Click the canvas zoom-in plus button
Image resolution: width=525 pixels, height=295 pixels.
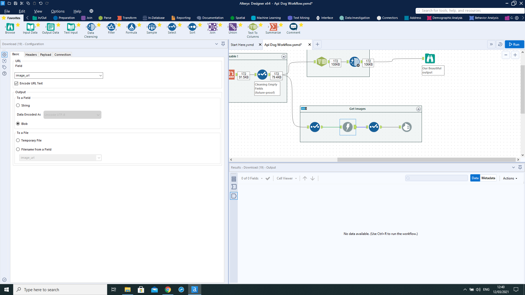click(x=515, y=55)
